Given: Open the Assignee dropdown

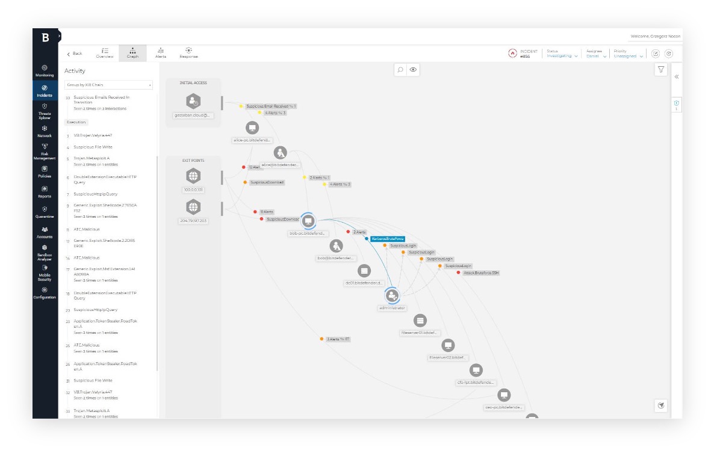Looking at the screenshot, I should (596, 56).
